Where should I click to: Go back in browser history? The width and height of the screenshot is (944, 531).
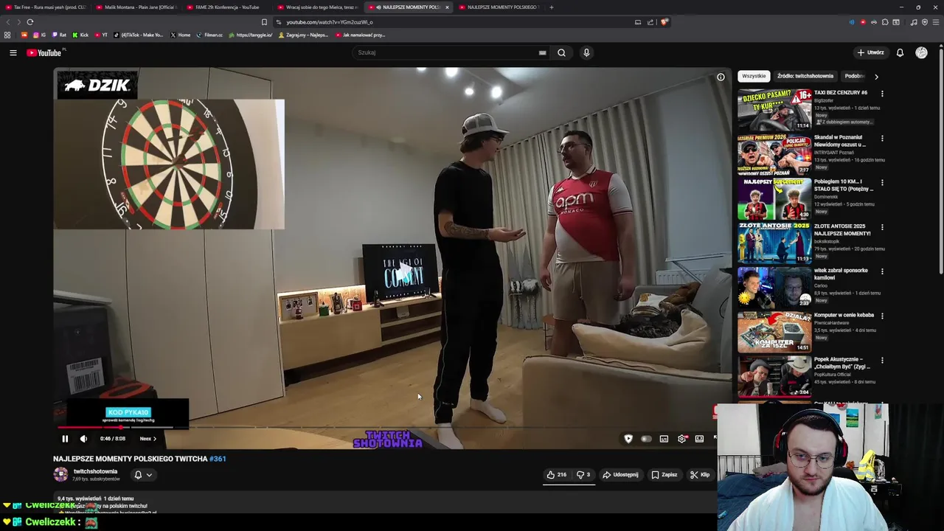pyautogui.click(x=8, y=22)
